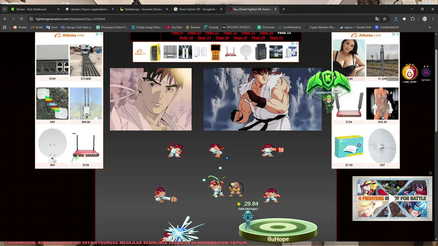
Task: Click the $84.86 antenna ad item
Action: pos(86,106)
